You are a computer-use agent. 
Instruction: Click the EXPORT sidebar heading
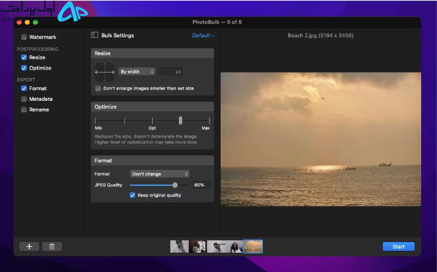26,80
